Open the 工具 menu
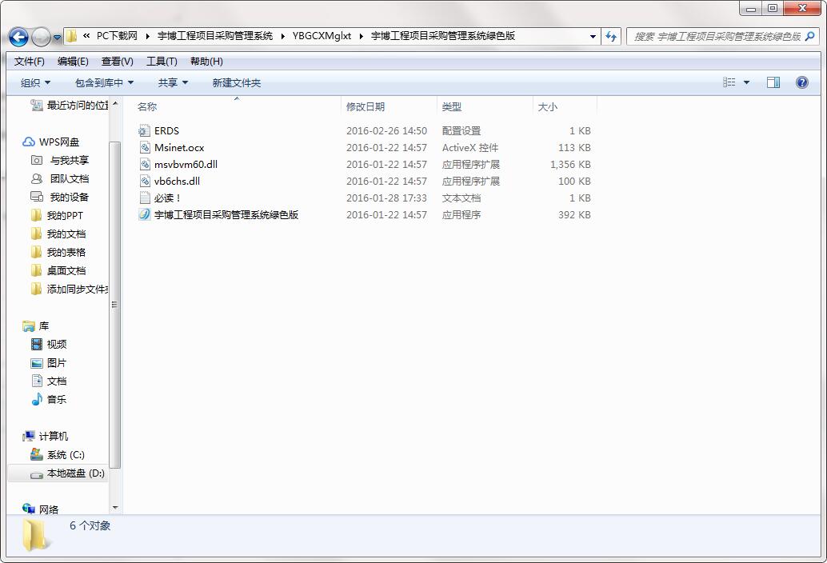Image resolution: width=827 pixels, height=563 pixels. click(161, 61)
